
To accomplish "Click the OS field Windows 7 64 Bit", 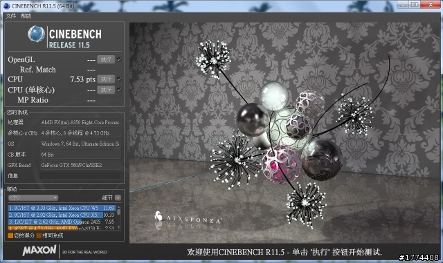I will pyautogui.click(x=80, y=144).
